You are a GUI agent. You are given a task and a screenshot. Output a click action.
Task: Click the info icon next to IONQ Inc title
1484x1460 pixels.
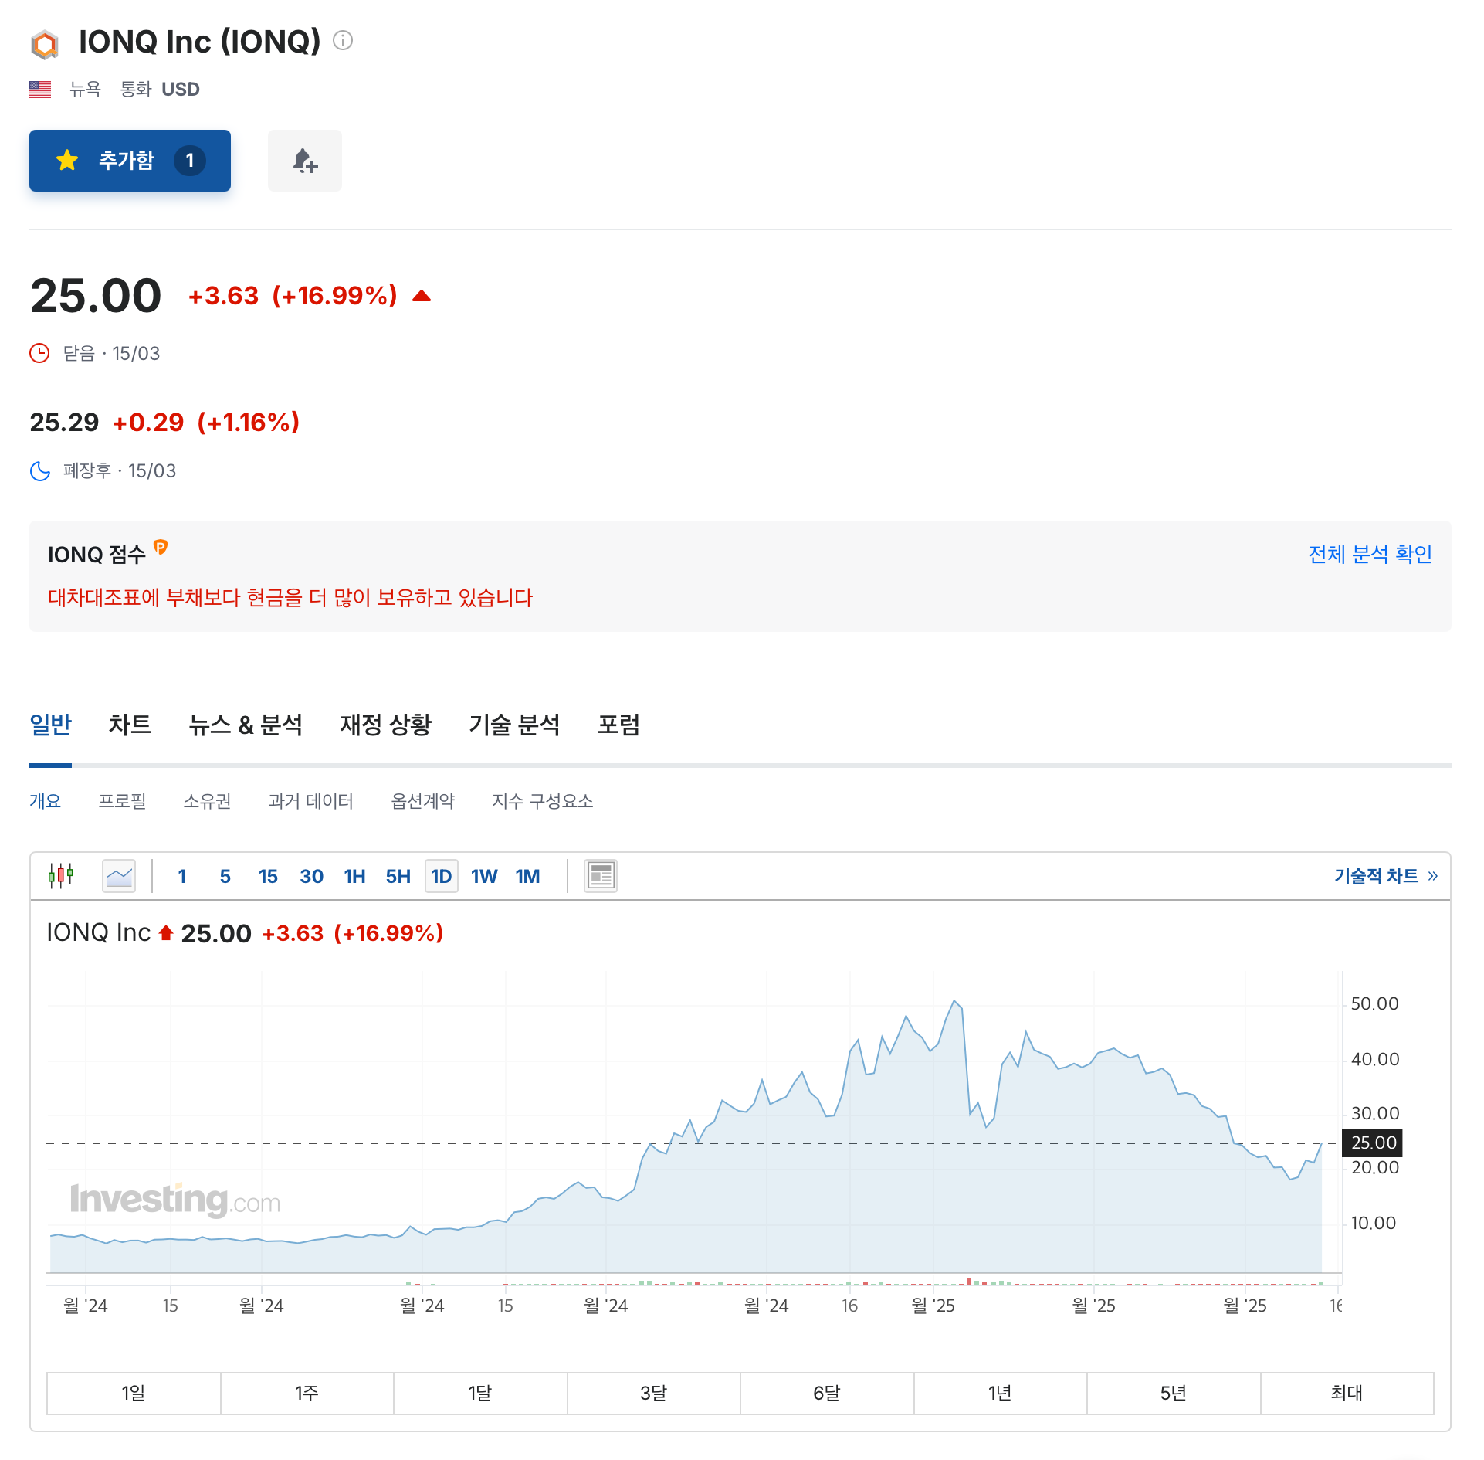(343, 40)
